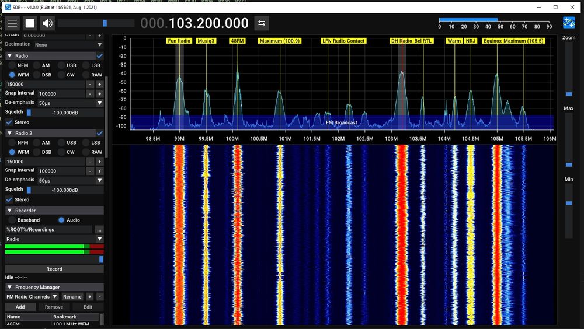Toggle the hamburger menu panel

pyautogui.click(x=12, y=23)
